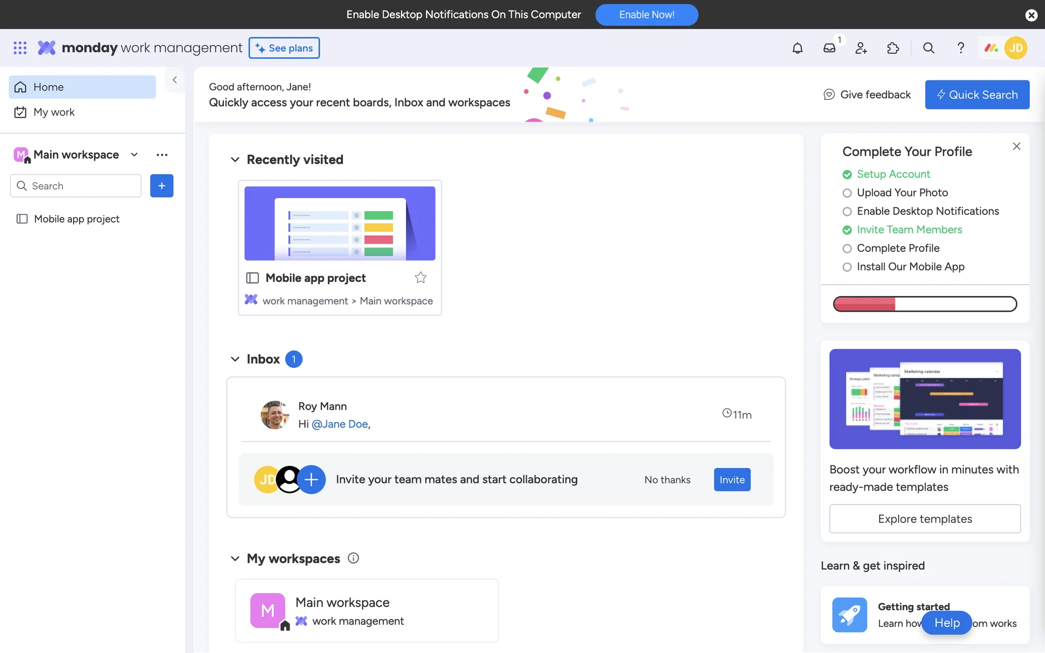Click the Explore templates button
The image size is (1045, 653).
[x=925, y=519]
